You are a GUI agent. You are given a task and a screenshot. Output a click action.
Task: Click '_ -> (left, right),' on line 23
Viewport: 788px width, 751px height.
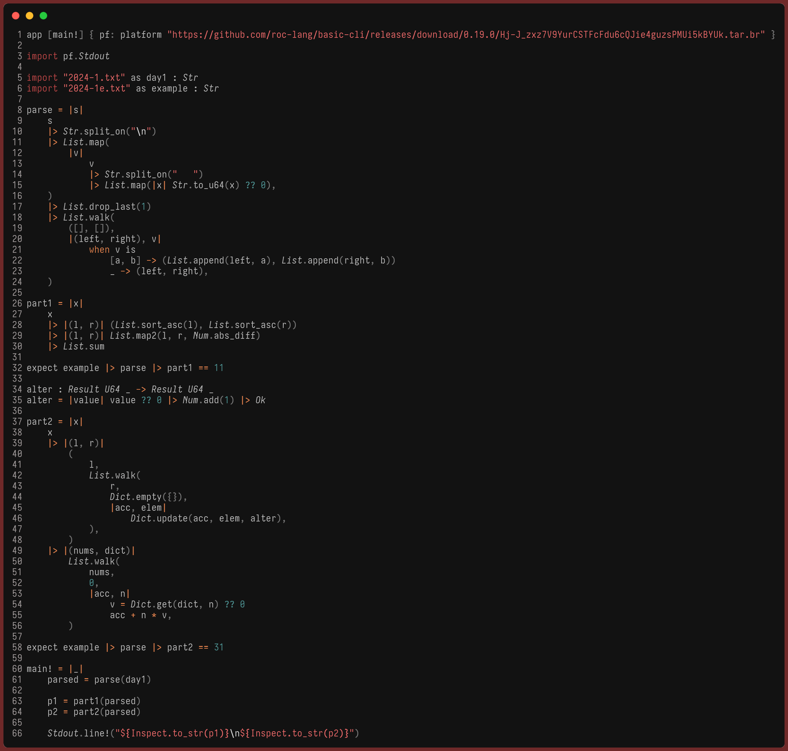(x=159, y=271)
